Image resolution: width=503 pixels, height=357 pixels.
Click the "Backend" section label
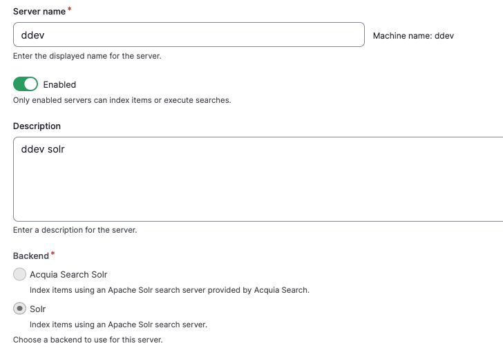[31, 256]
